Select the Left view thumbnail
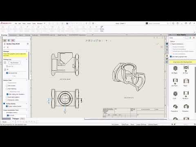 click(175, 94)
